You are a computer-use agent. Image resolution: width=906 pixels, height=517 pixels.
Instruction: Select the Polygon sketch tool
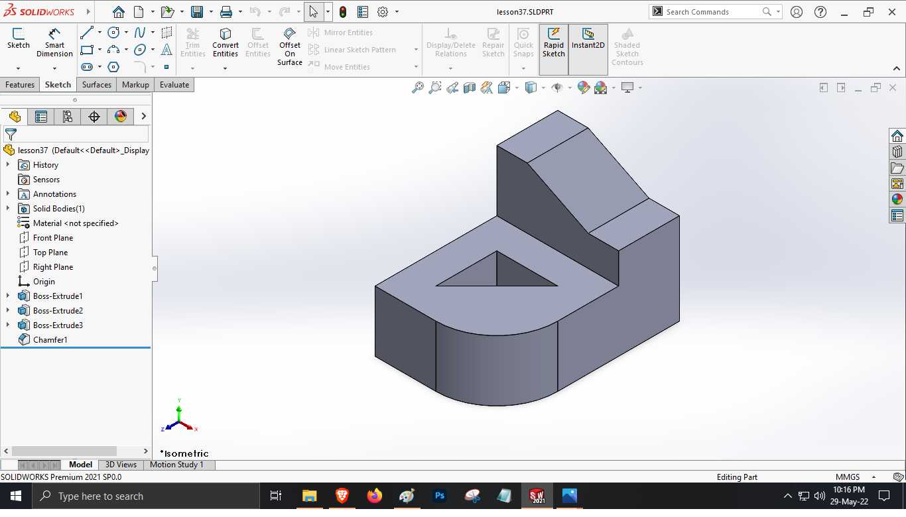113,67
